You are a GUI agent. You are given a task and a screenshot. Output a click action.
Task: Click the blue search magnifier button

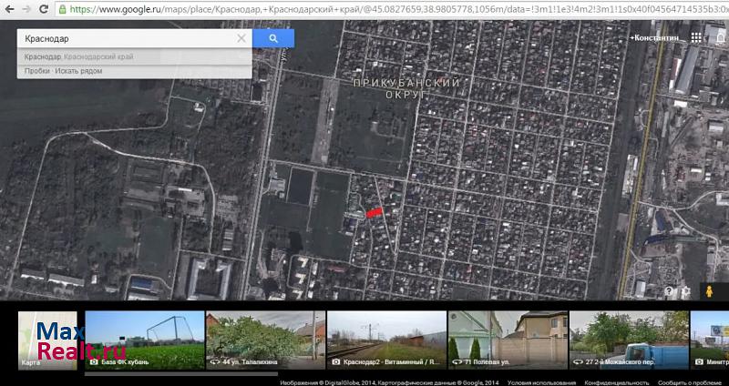(273, 38)
